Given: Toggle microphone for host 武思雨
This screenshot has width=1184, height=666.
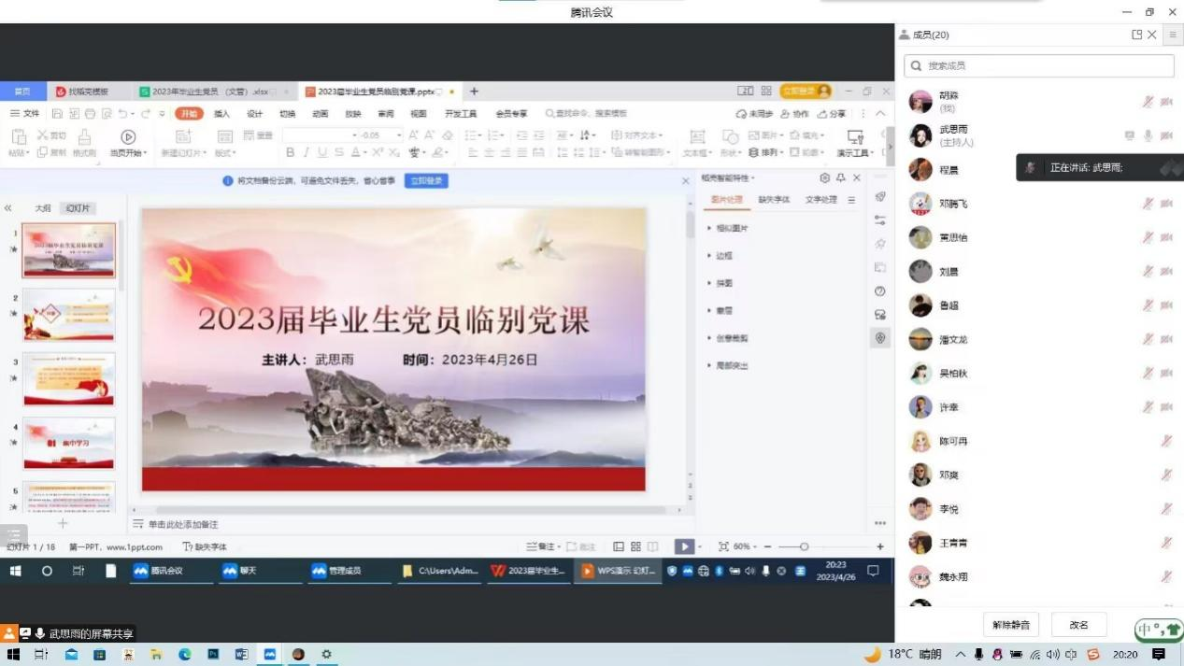Looking at the screenshot, I should [1148, 136].
